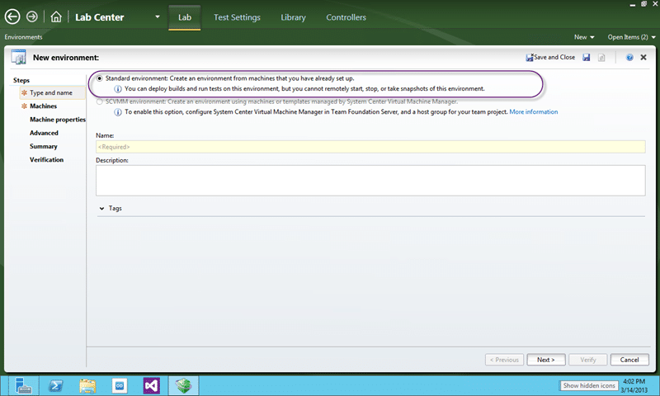Select Verification step
Screen dimensions: 660x396
(46, 160)
